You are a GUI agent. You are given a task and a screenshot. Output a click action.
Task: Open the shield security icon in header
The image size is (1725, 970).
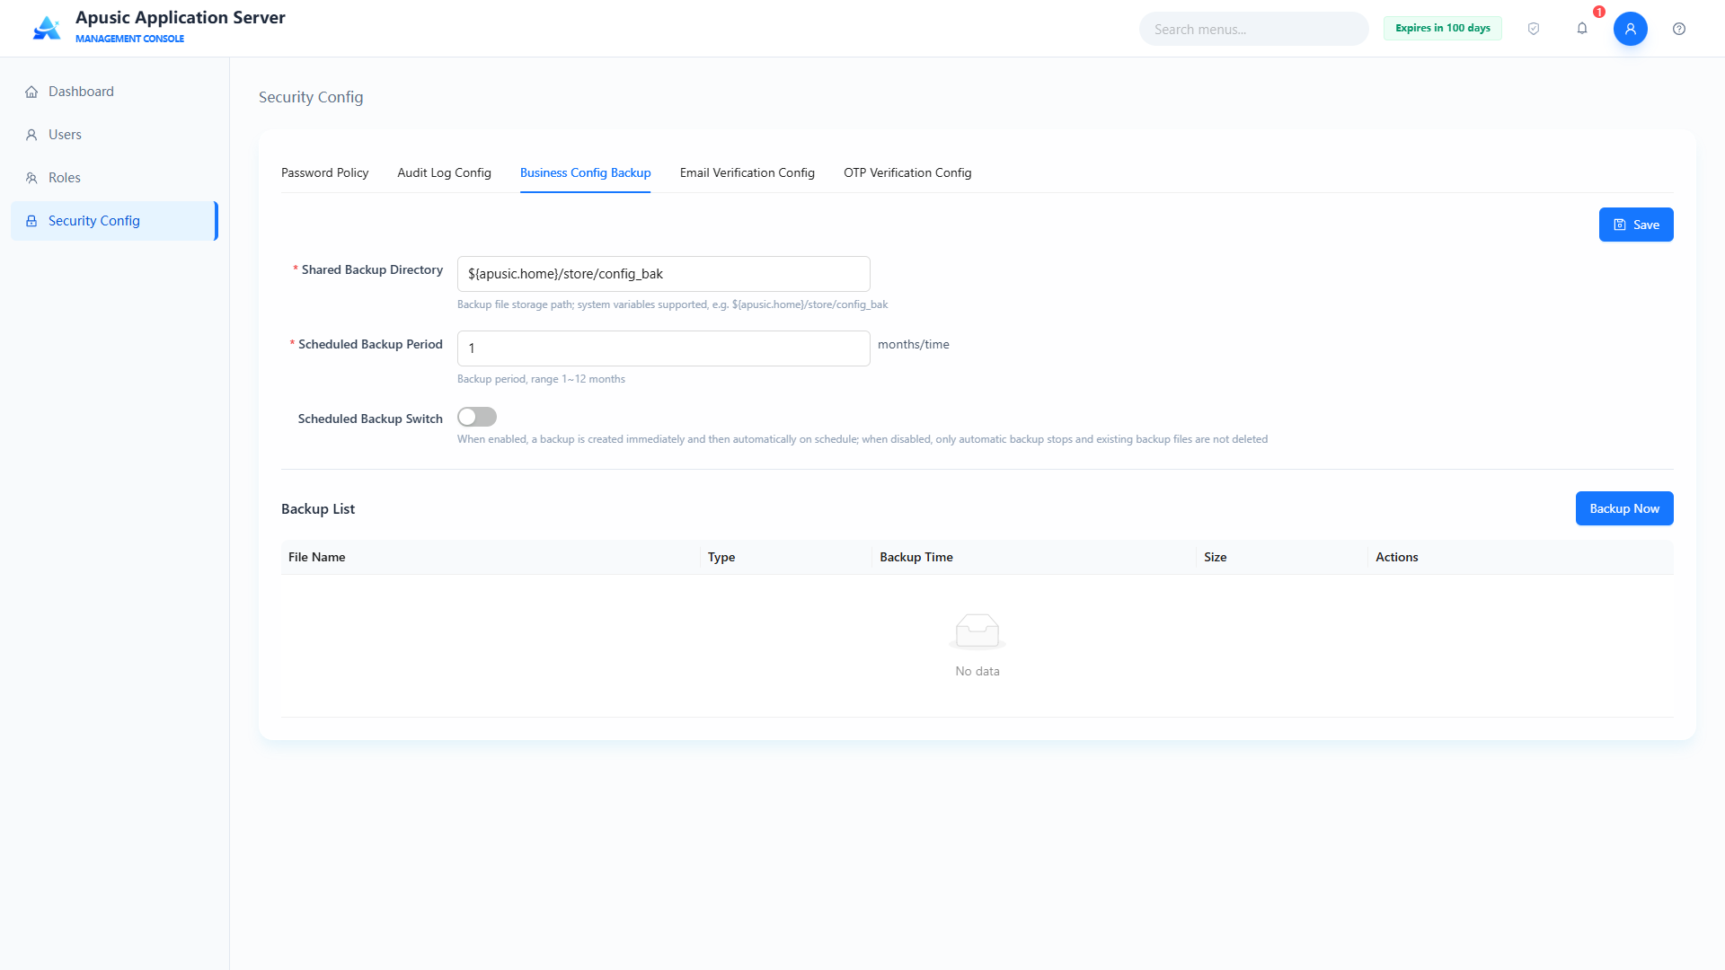[1534, 29]
